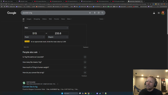Viewport: 168px width, 95px height.
Task: Click the Tools button
Action: point(102,19)
